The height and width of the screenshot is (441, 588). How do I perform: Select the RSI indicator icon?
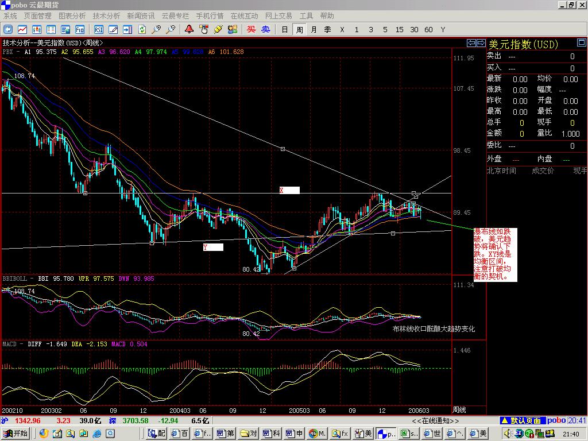tap(99, 29)
